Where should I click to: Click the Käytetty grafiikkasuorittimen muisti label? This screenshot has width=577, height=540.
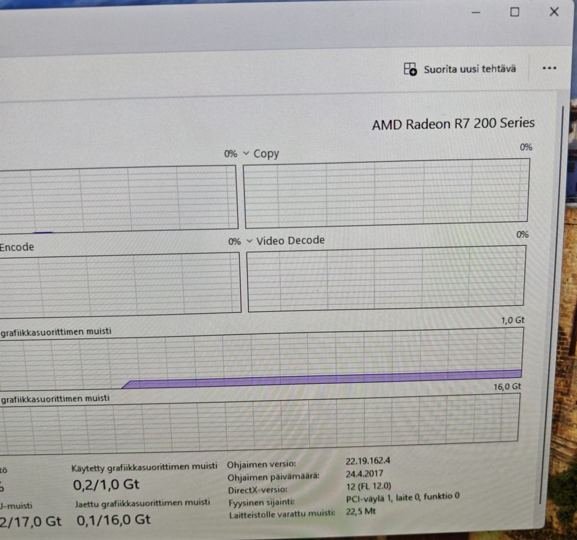pyautogui.click(x=144, y=467)
